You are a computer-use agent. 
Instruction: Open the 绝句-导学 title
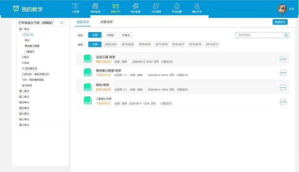[102, 85]
